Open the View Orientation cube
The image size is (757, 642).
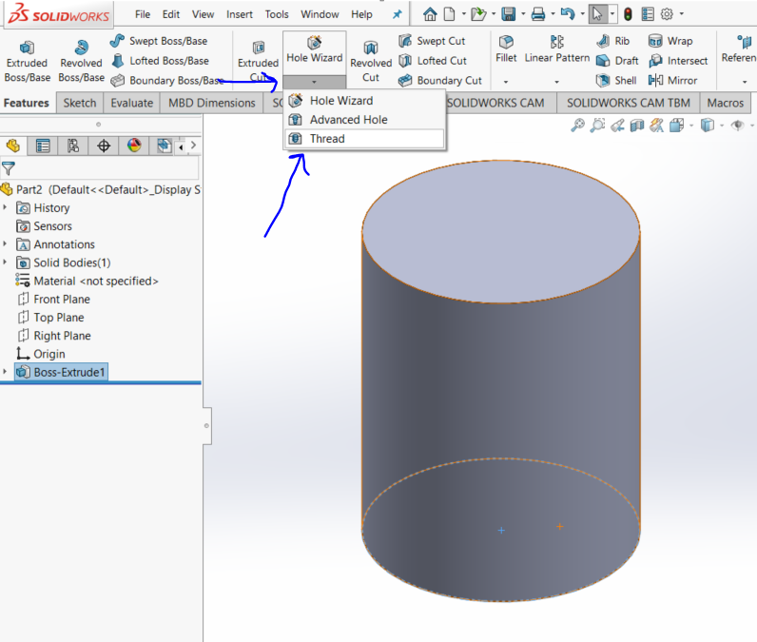point(676,126)
